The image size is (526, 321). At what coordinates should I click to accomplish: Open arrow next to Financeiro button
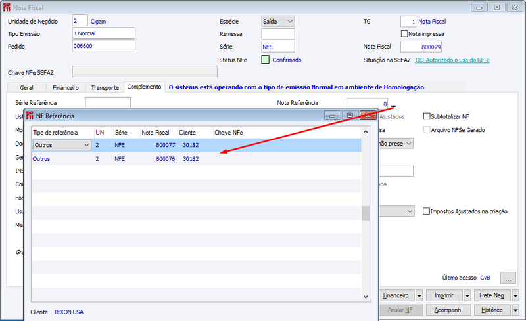click(x=419, y=295)
